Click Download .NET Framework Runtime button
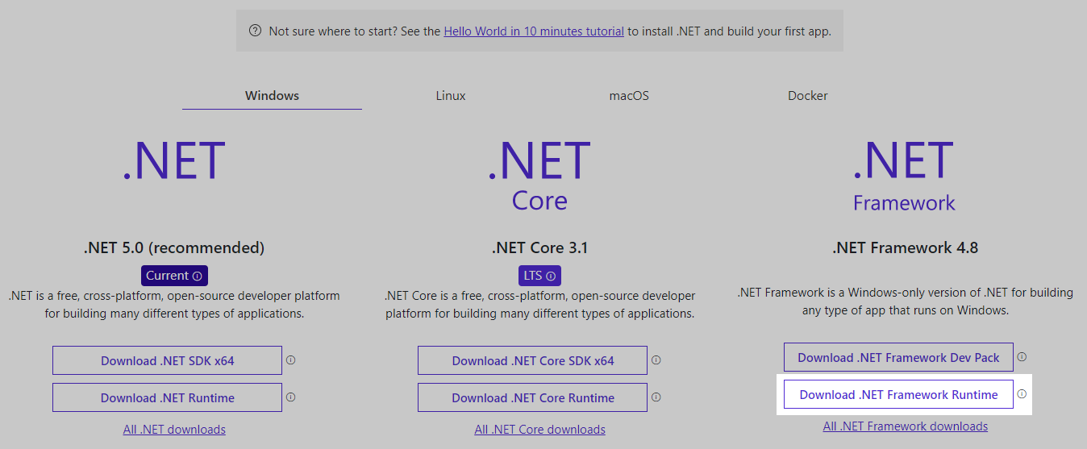Image resolution: width=1087 pixels, height=449 pixels. click(x=898, y=394)
